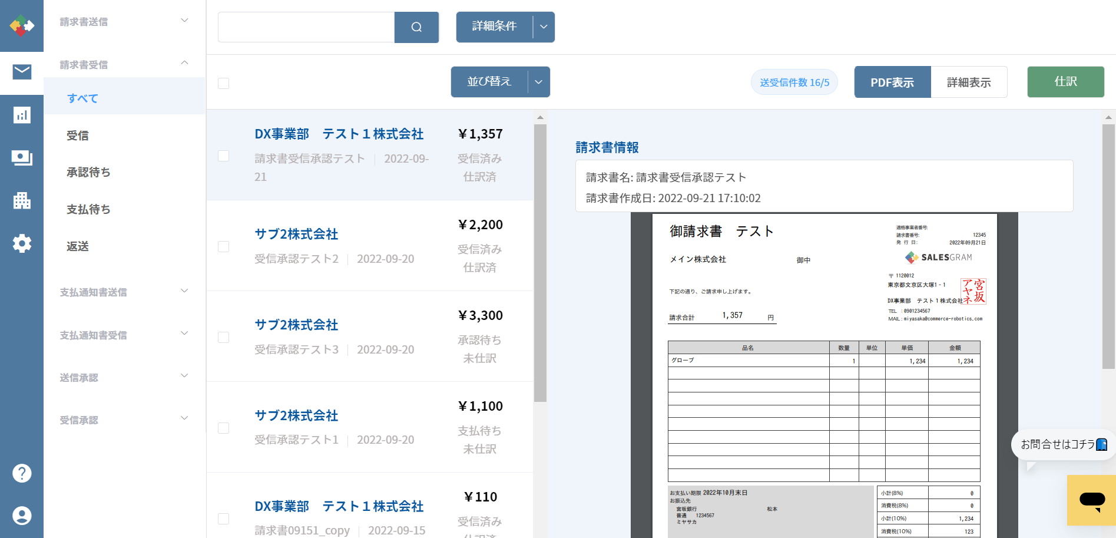The width and height of the screenshot is (1116, 538).
Task: Open DX事業部 テスト１株式会社 ¥1,357 invoice
Action: [x=370, y=155]
